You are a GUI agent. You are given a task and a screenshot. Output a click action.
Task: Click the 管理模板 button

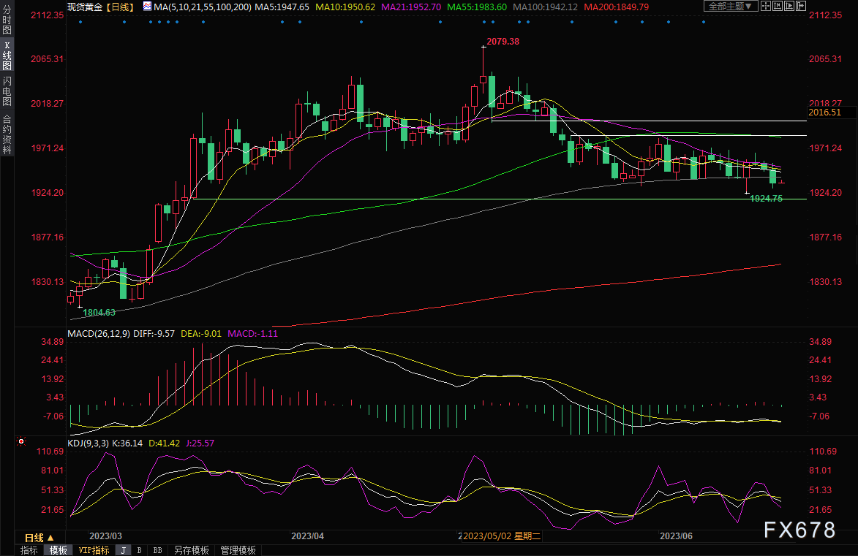[x=238, y=550]
